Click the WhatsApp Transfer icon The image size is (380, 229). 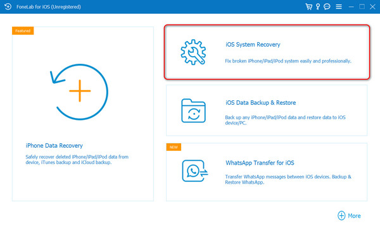point(195,171)
